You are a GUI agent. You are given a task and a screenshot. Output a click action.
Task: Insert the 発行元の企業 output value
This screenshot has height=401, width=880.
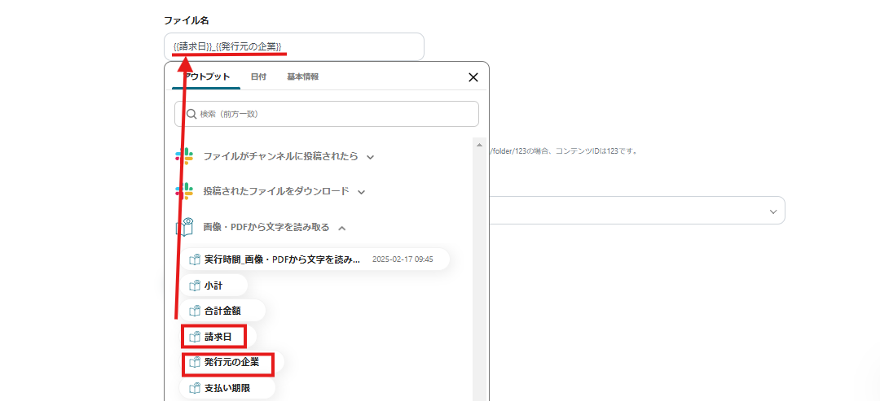231,362
